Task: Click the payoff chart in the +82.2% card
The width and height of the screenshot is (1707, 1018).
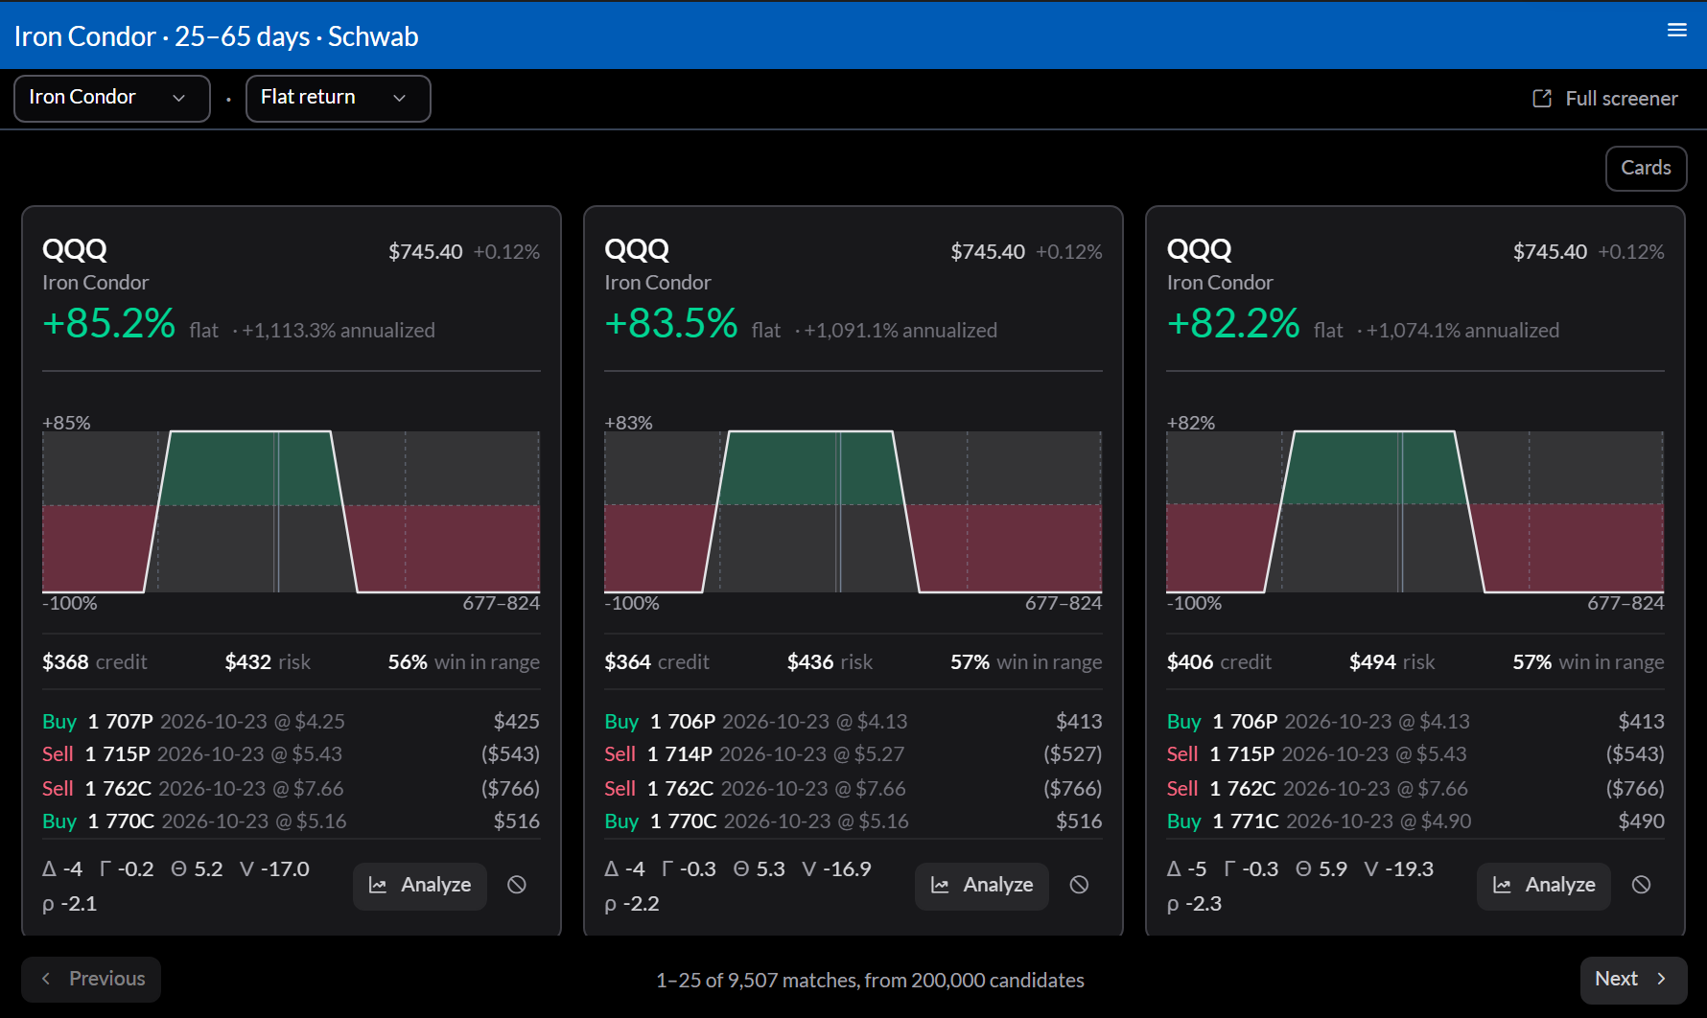Action: (1415, 512)
